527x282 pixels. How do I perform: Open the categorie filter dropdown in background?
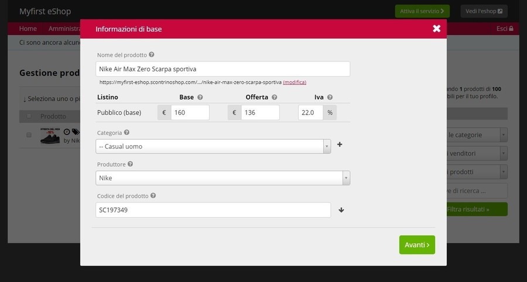477,135
